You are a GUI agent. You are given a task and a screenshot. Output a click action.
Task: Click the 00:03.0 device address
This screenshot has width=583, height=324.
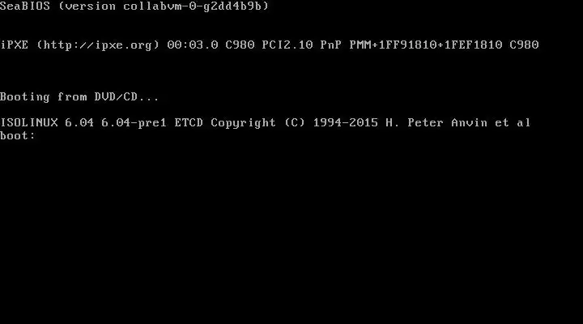[192, 45]
